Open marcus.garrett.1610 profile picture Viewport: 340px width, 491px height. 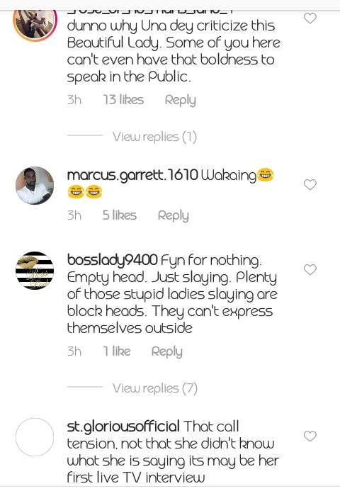pyautogui.click(x=35, y=186)
